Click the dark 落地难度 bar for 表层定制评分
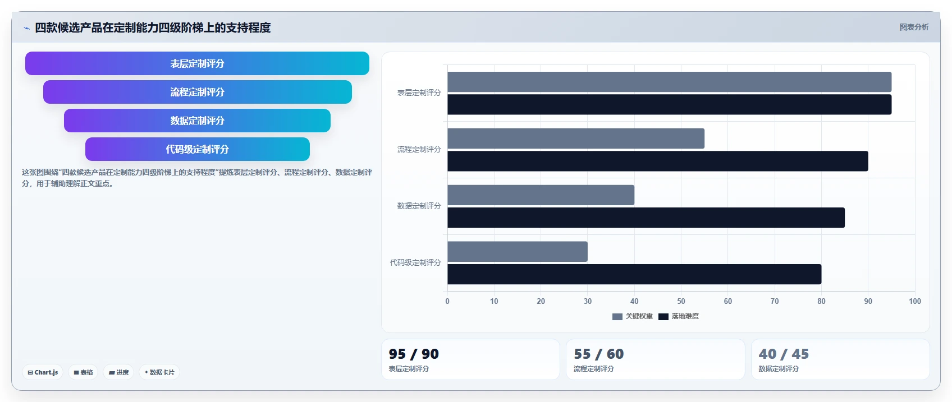 669,104
